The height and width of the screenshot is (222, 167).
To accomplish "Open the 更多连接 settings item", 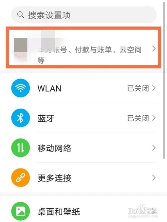I will point(83,178).
